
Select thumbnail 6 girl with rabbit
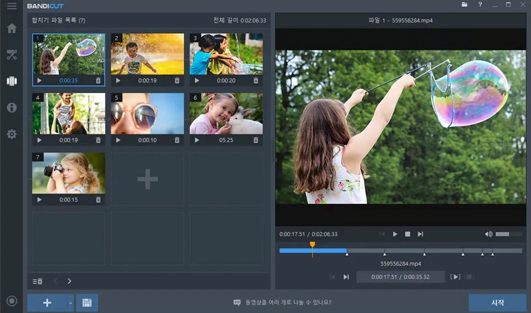coord(226,114)
